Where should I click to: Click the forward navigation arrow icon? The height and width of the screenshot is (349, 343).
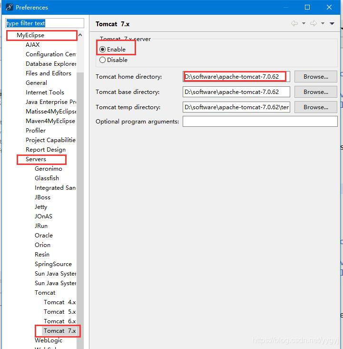pyautogui.click(x=314, y=23)
